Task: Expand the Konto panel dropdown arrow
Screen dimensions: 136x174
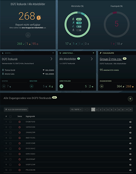Action: pyautogui.click(x=53, y=53)
